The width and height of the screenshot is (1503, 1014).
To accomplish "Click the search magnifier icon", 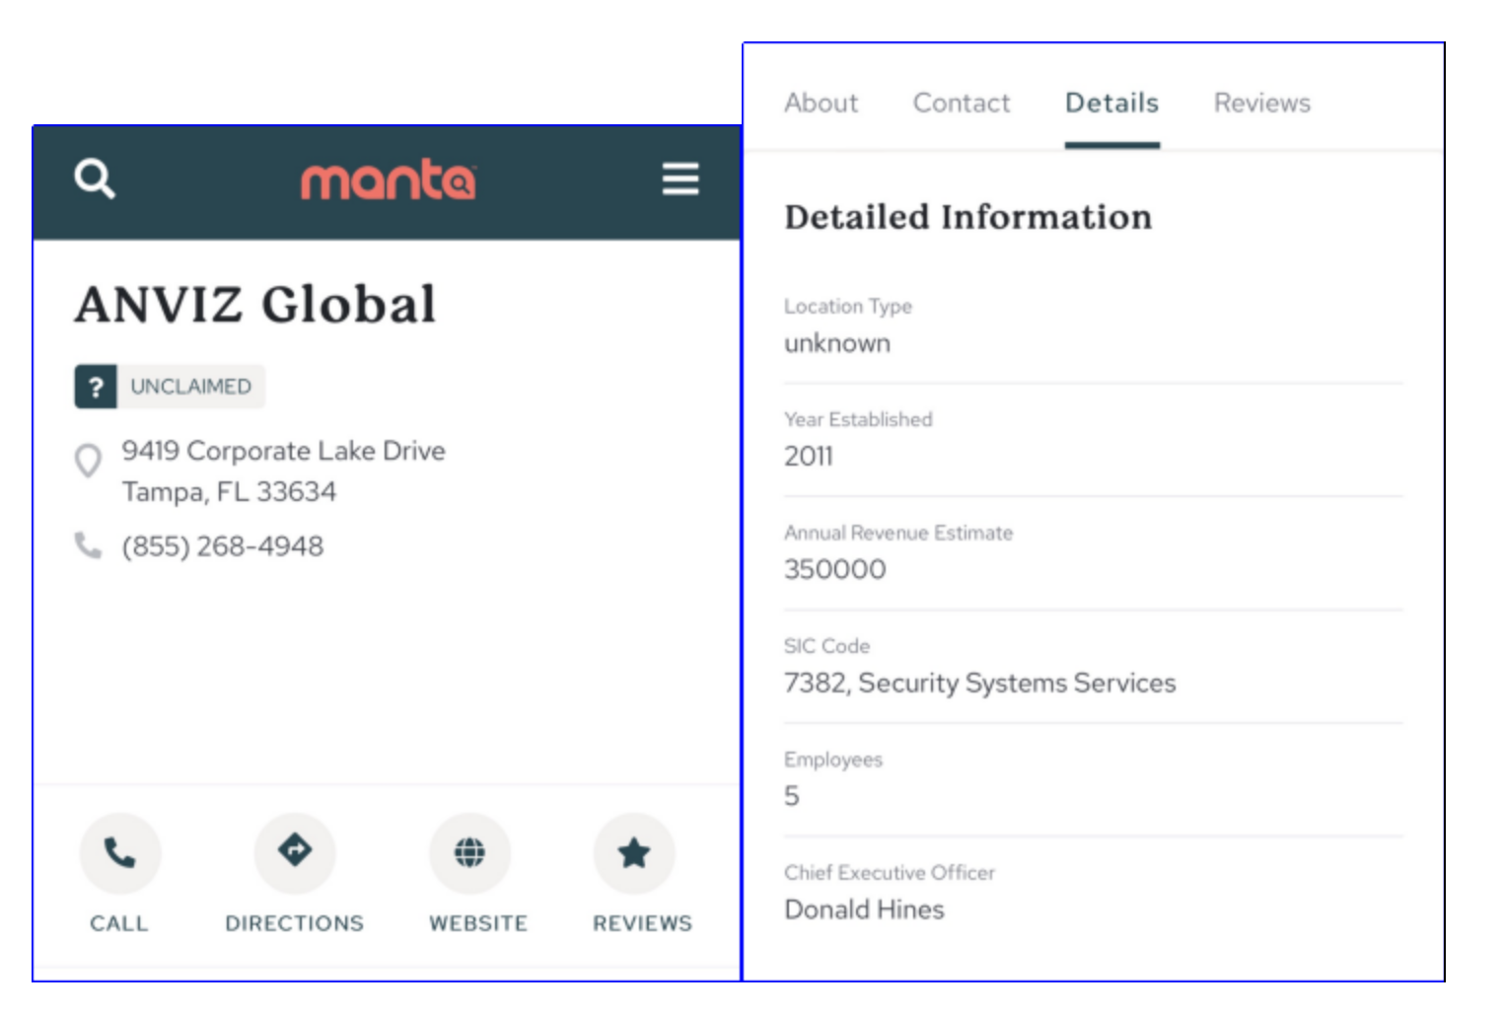I will [x=95, y=180].
